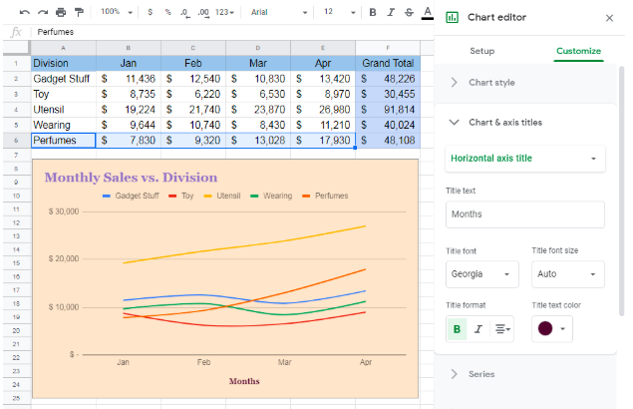Screen dimensions: 633x409
Task: Open the Title text color swatch
Action: coord(551,329)
